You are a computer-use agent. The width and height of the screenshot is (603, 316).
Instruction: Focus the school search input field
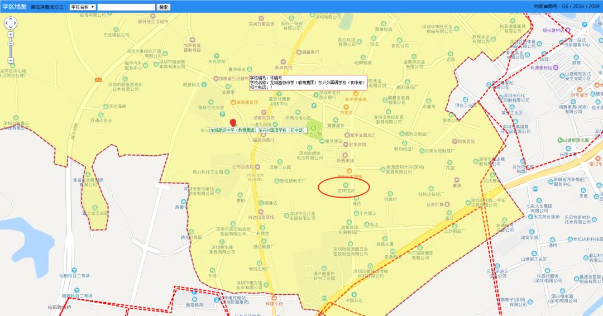(126, 7)
